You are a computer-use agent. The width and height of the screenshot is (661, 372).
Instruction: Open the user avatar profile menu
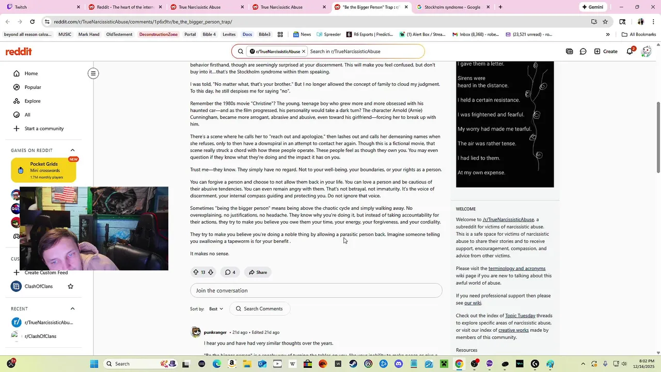[646, 52]
